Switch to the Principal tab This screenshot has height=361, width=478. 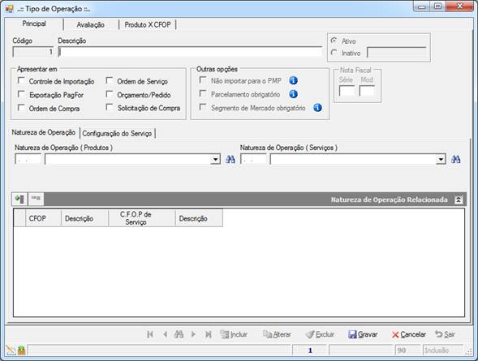point(34,24)
